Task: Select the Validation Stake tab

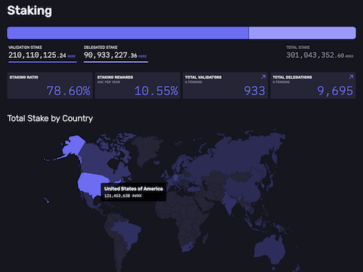Action: [x=42, y=54]
